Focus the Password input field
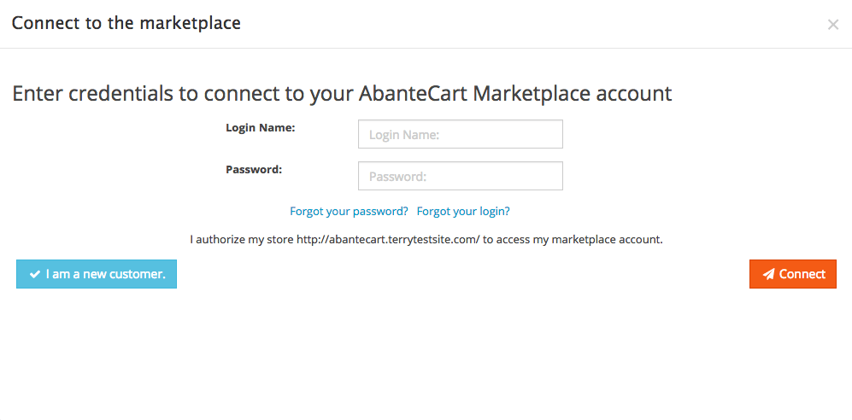The image size is (852, 420). tap(460, 177)
